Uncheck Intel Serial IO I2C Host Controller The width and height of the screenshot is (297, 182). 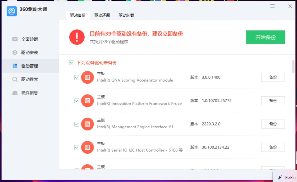tap(77, 147)
